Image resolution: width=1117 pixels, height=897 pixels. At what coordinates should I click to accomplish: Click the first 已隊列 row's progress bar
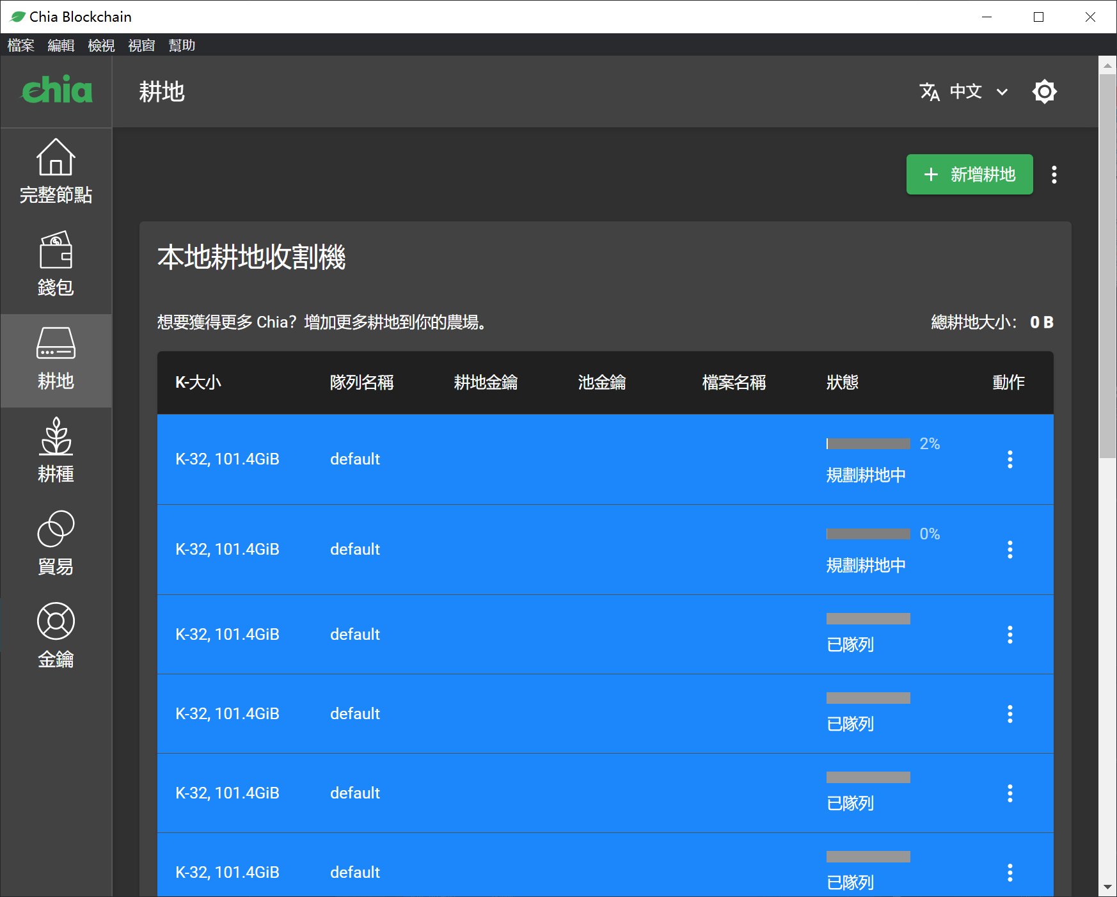click(x=868, y=619)
